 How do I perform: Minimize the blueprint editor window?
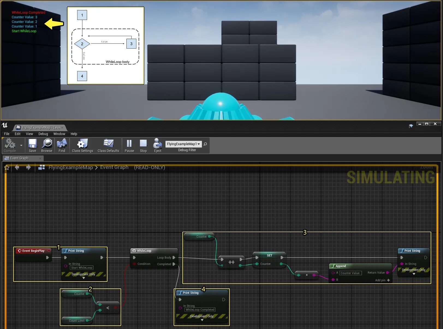pyautogui.click(x=420, y=124)
